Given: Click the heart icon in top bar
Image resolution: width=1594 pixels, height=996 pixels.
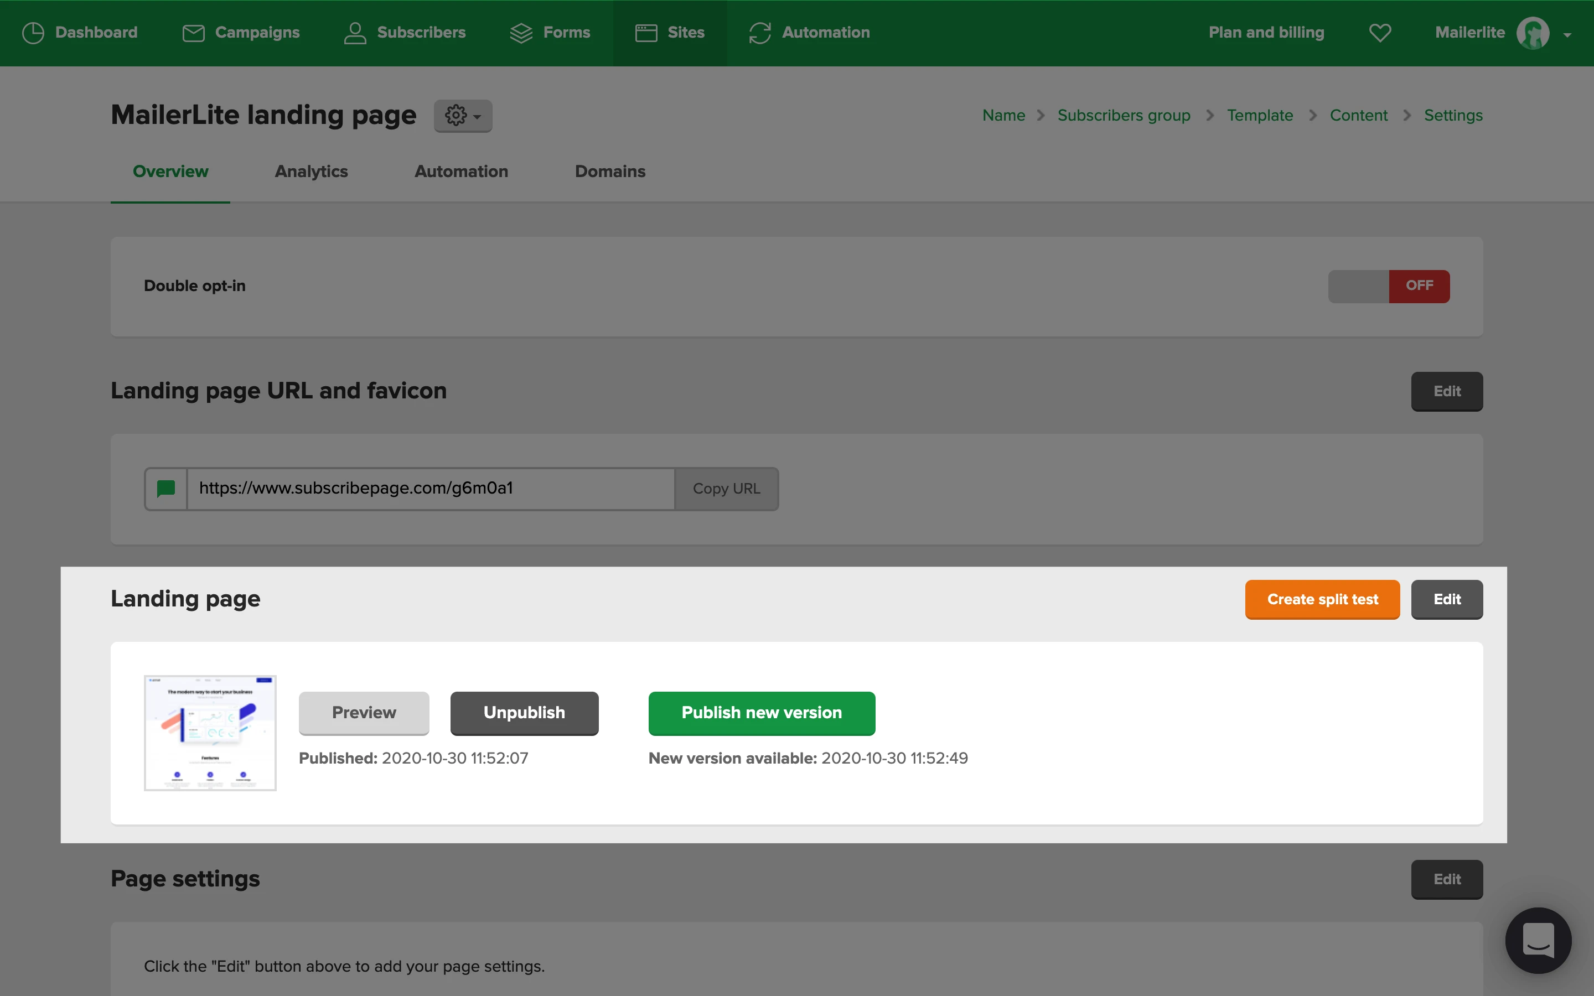Looking at the screenshot, I should 1380,33.
